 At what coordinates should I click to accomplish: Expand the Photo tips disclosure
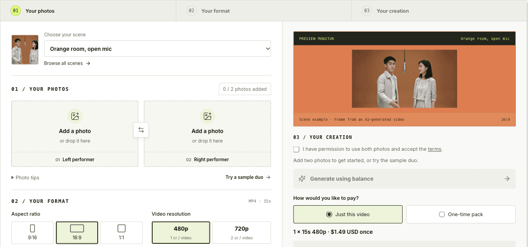pyautogui.click(x=25, y=178)
